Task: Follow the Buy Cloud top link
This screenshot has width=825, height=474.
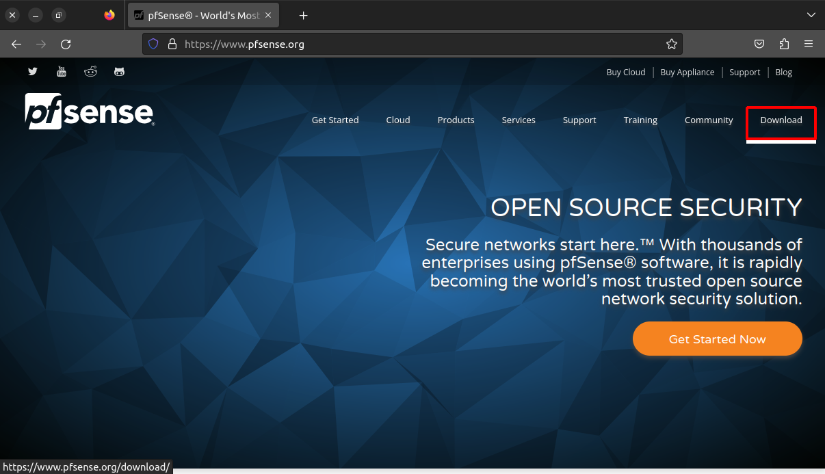Action: (x=626, y=72)
